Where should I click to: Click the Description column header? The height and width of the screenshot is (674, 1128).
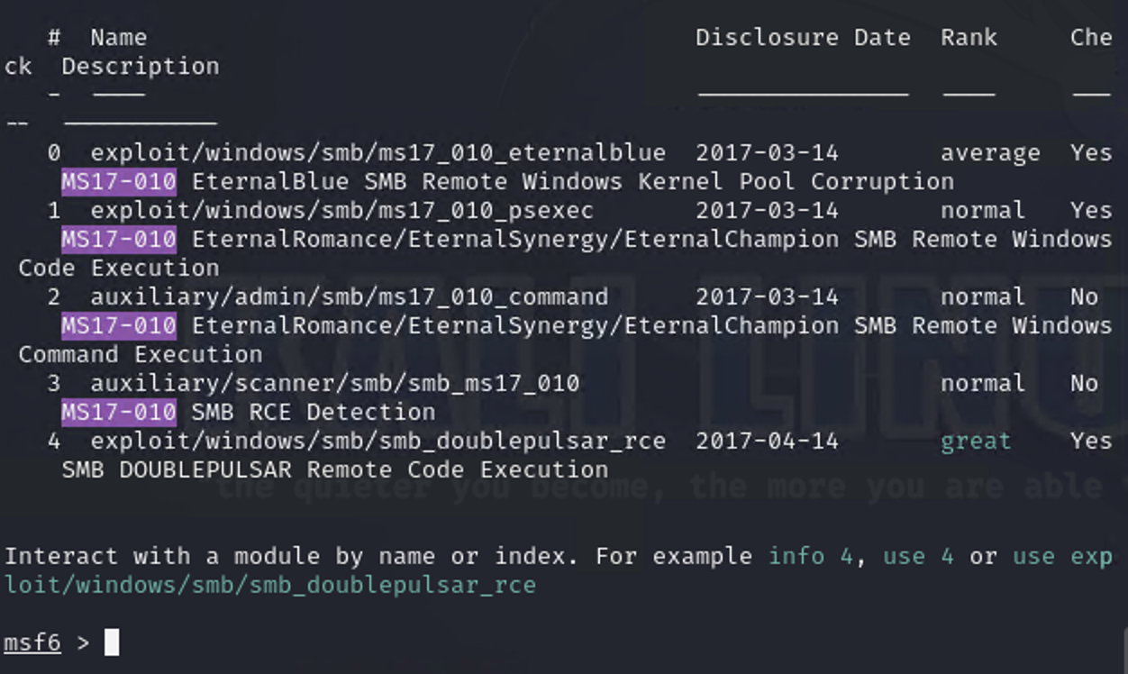tap(141, 67)
